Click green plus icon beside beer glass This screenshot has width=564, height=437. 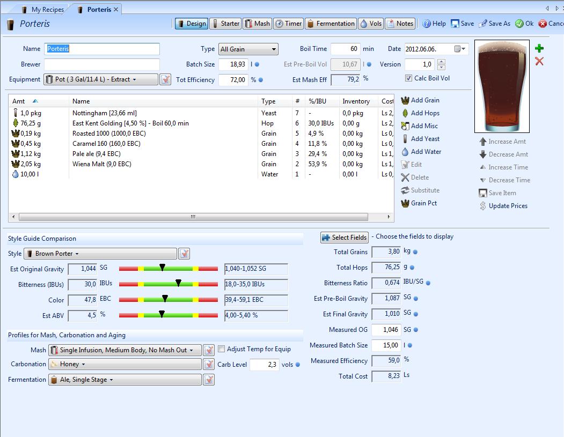pos(539,49)
